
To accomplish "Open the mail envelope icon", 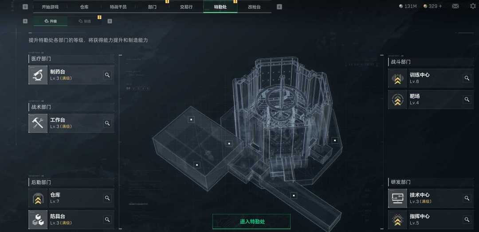I will pos(455,6).
